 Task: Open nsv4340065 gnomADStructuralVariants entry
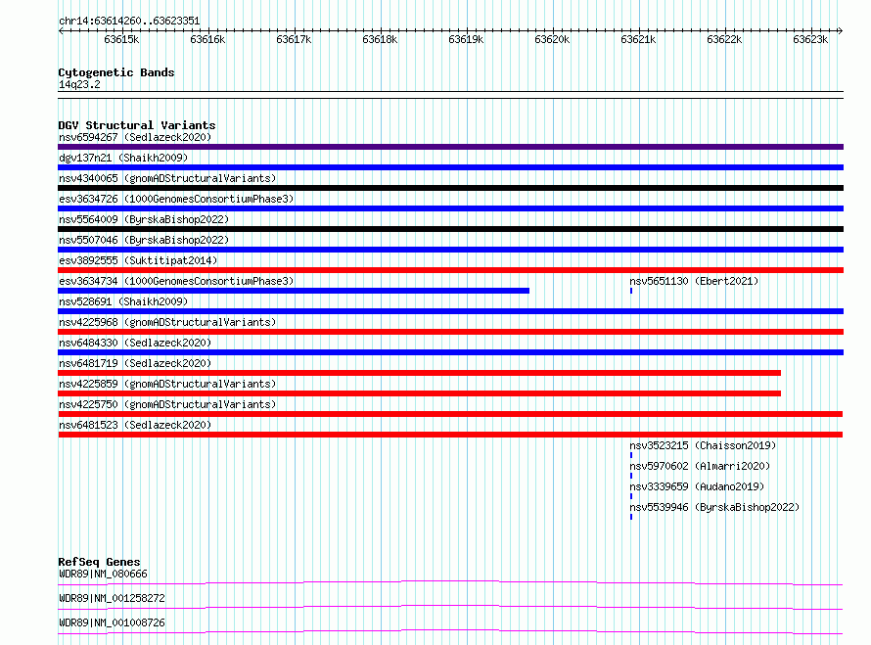167,178
